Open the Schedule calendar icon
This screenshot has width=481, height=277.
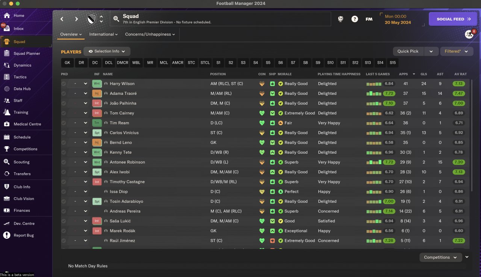pos(7,137)
